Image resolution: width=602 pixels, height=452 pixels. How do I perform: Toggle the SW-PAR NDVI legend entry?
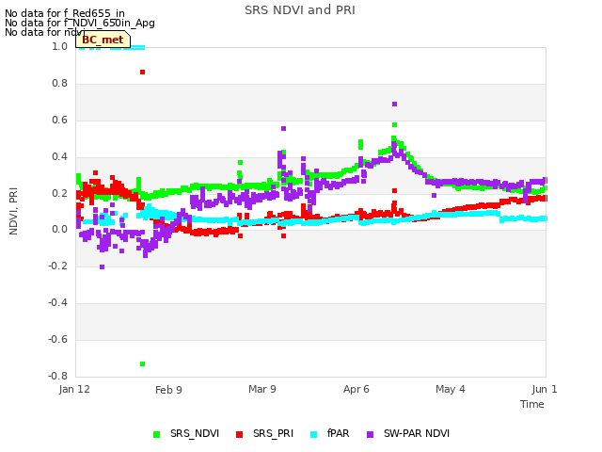coord(408,433)
